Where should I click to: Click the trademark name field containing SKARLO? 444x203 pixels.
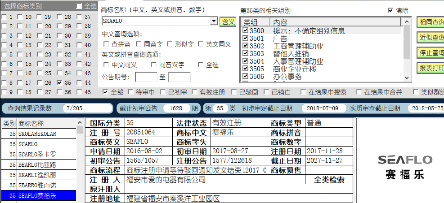tap(156, 21)
